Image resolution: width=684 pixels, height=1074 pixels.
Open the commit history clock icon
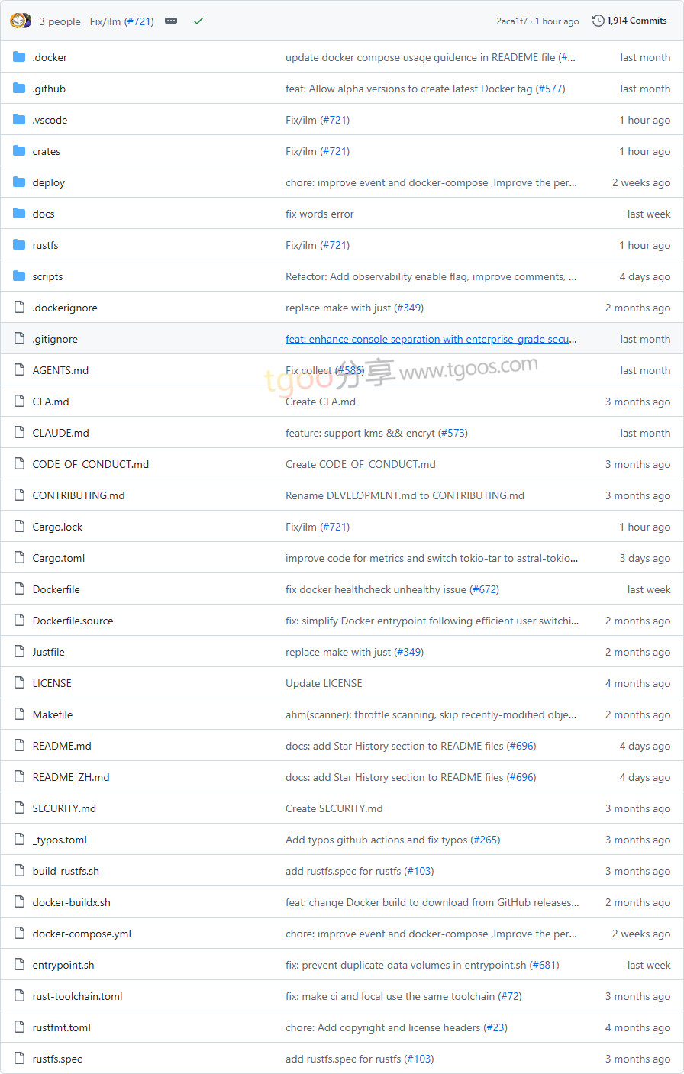pos(598,21)
